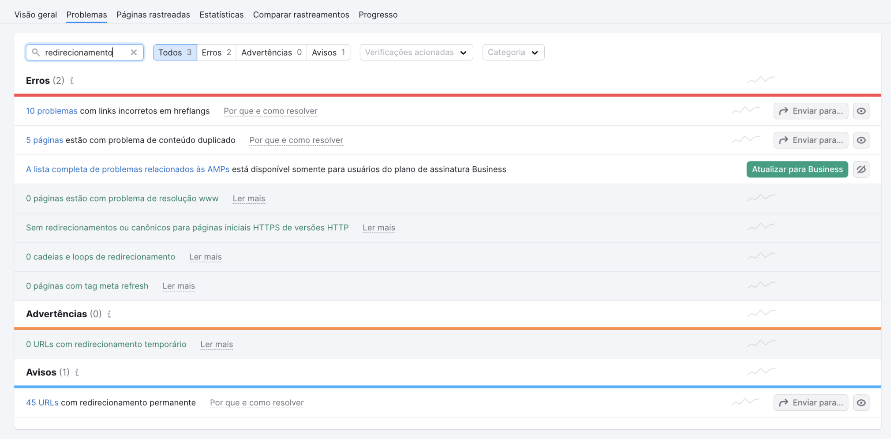Click trend graph icon in Erros header
The image size is (891, 439).
click(761, 80)
